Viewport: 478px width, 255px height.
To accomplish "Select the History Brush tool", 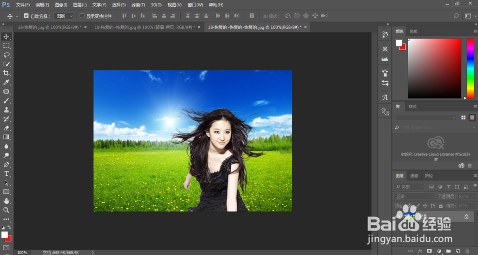I will 6,119.
